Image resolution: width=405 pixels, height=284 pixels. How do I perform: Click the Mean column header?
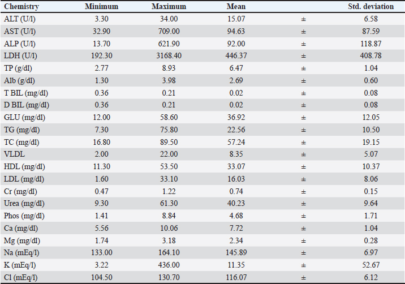tap(235, 6)
